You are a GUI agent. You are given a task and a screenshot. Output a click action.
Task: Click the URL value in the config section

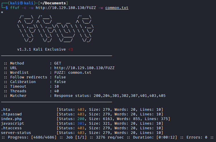pyautogui.click(x=84, y=68)
